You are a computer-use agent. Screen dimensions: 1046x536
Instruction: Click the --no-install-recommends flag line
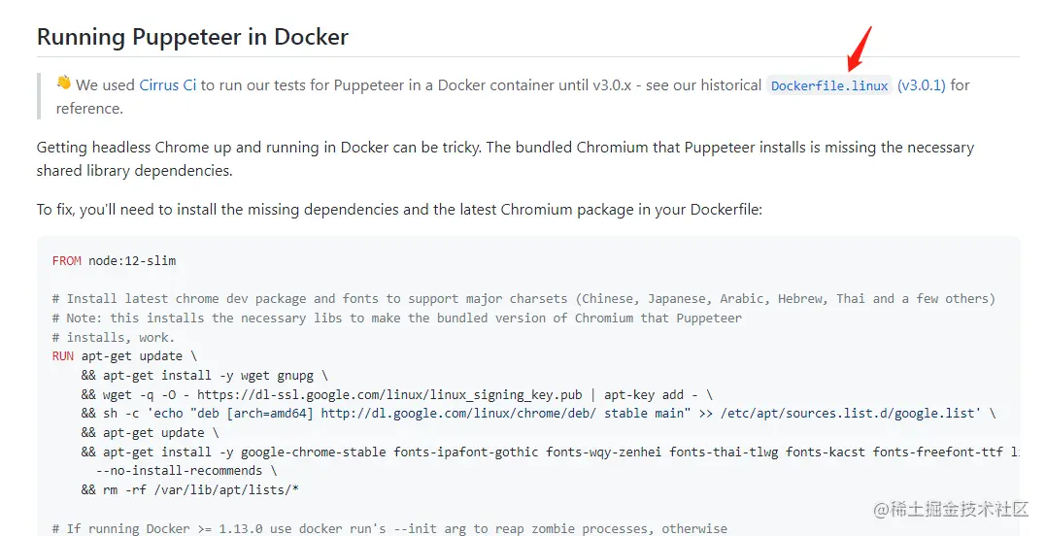pos(180,471)
